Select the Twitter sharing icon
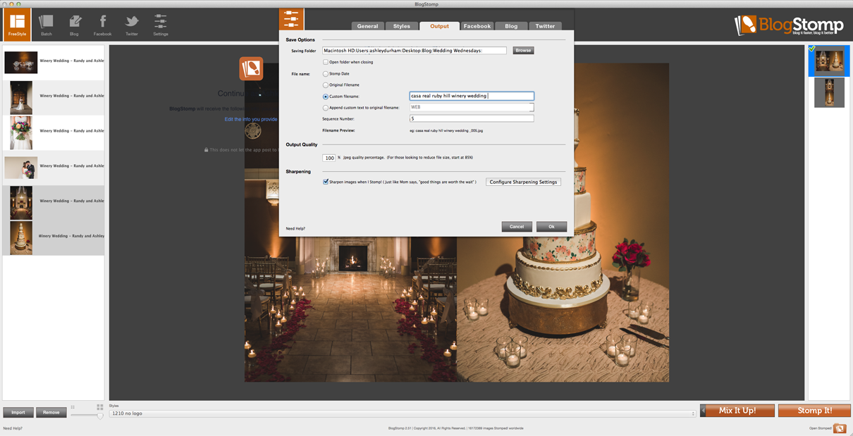853x436 pixels. (131, 23)
